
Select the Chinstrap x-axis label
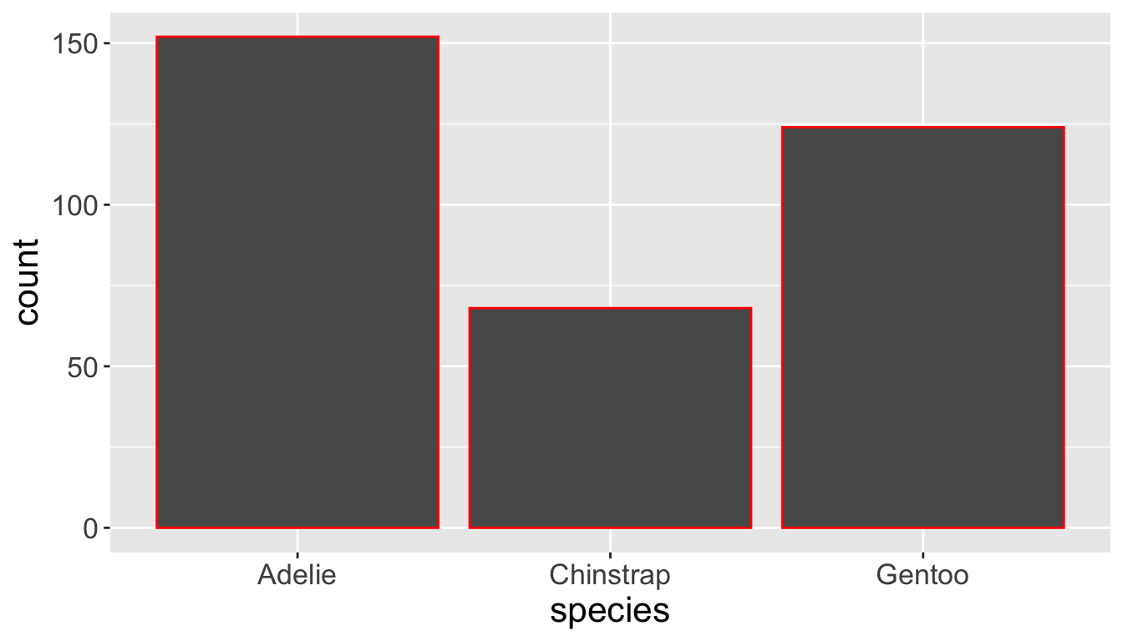(x=610, y=575)
